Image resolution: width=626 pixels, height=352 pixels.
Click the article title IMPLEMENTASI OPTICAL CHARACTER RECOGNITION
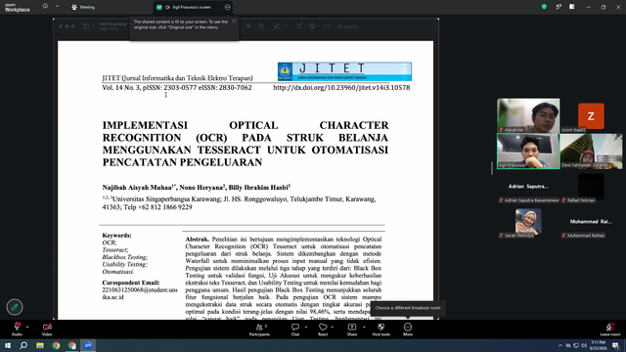[x=246, y=144]
